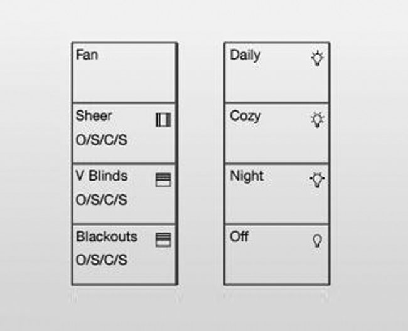Click O/S/C/S under Blackouts

101,260
